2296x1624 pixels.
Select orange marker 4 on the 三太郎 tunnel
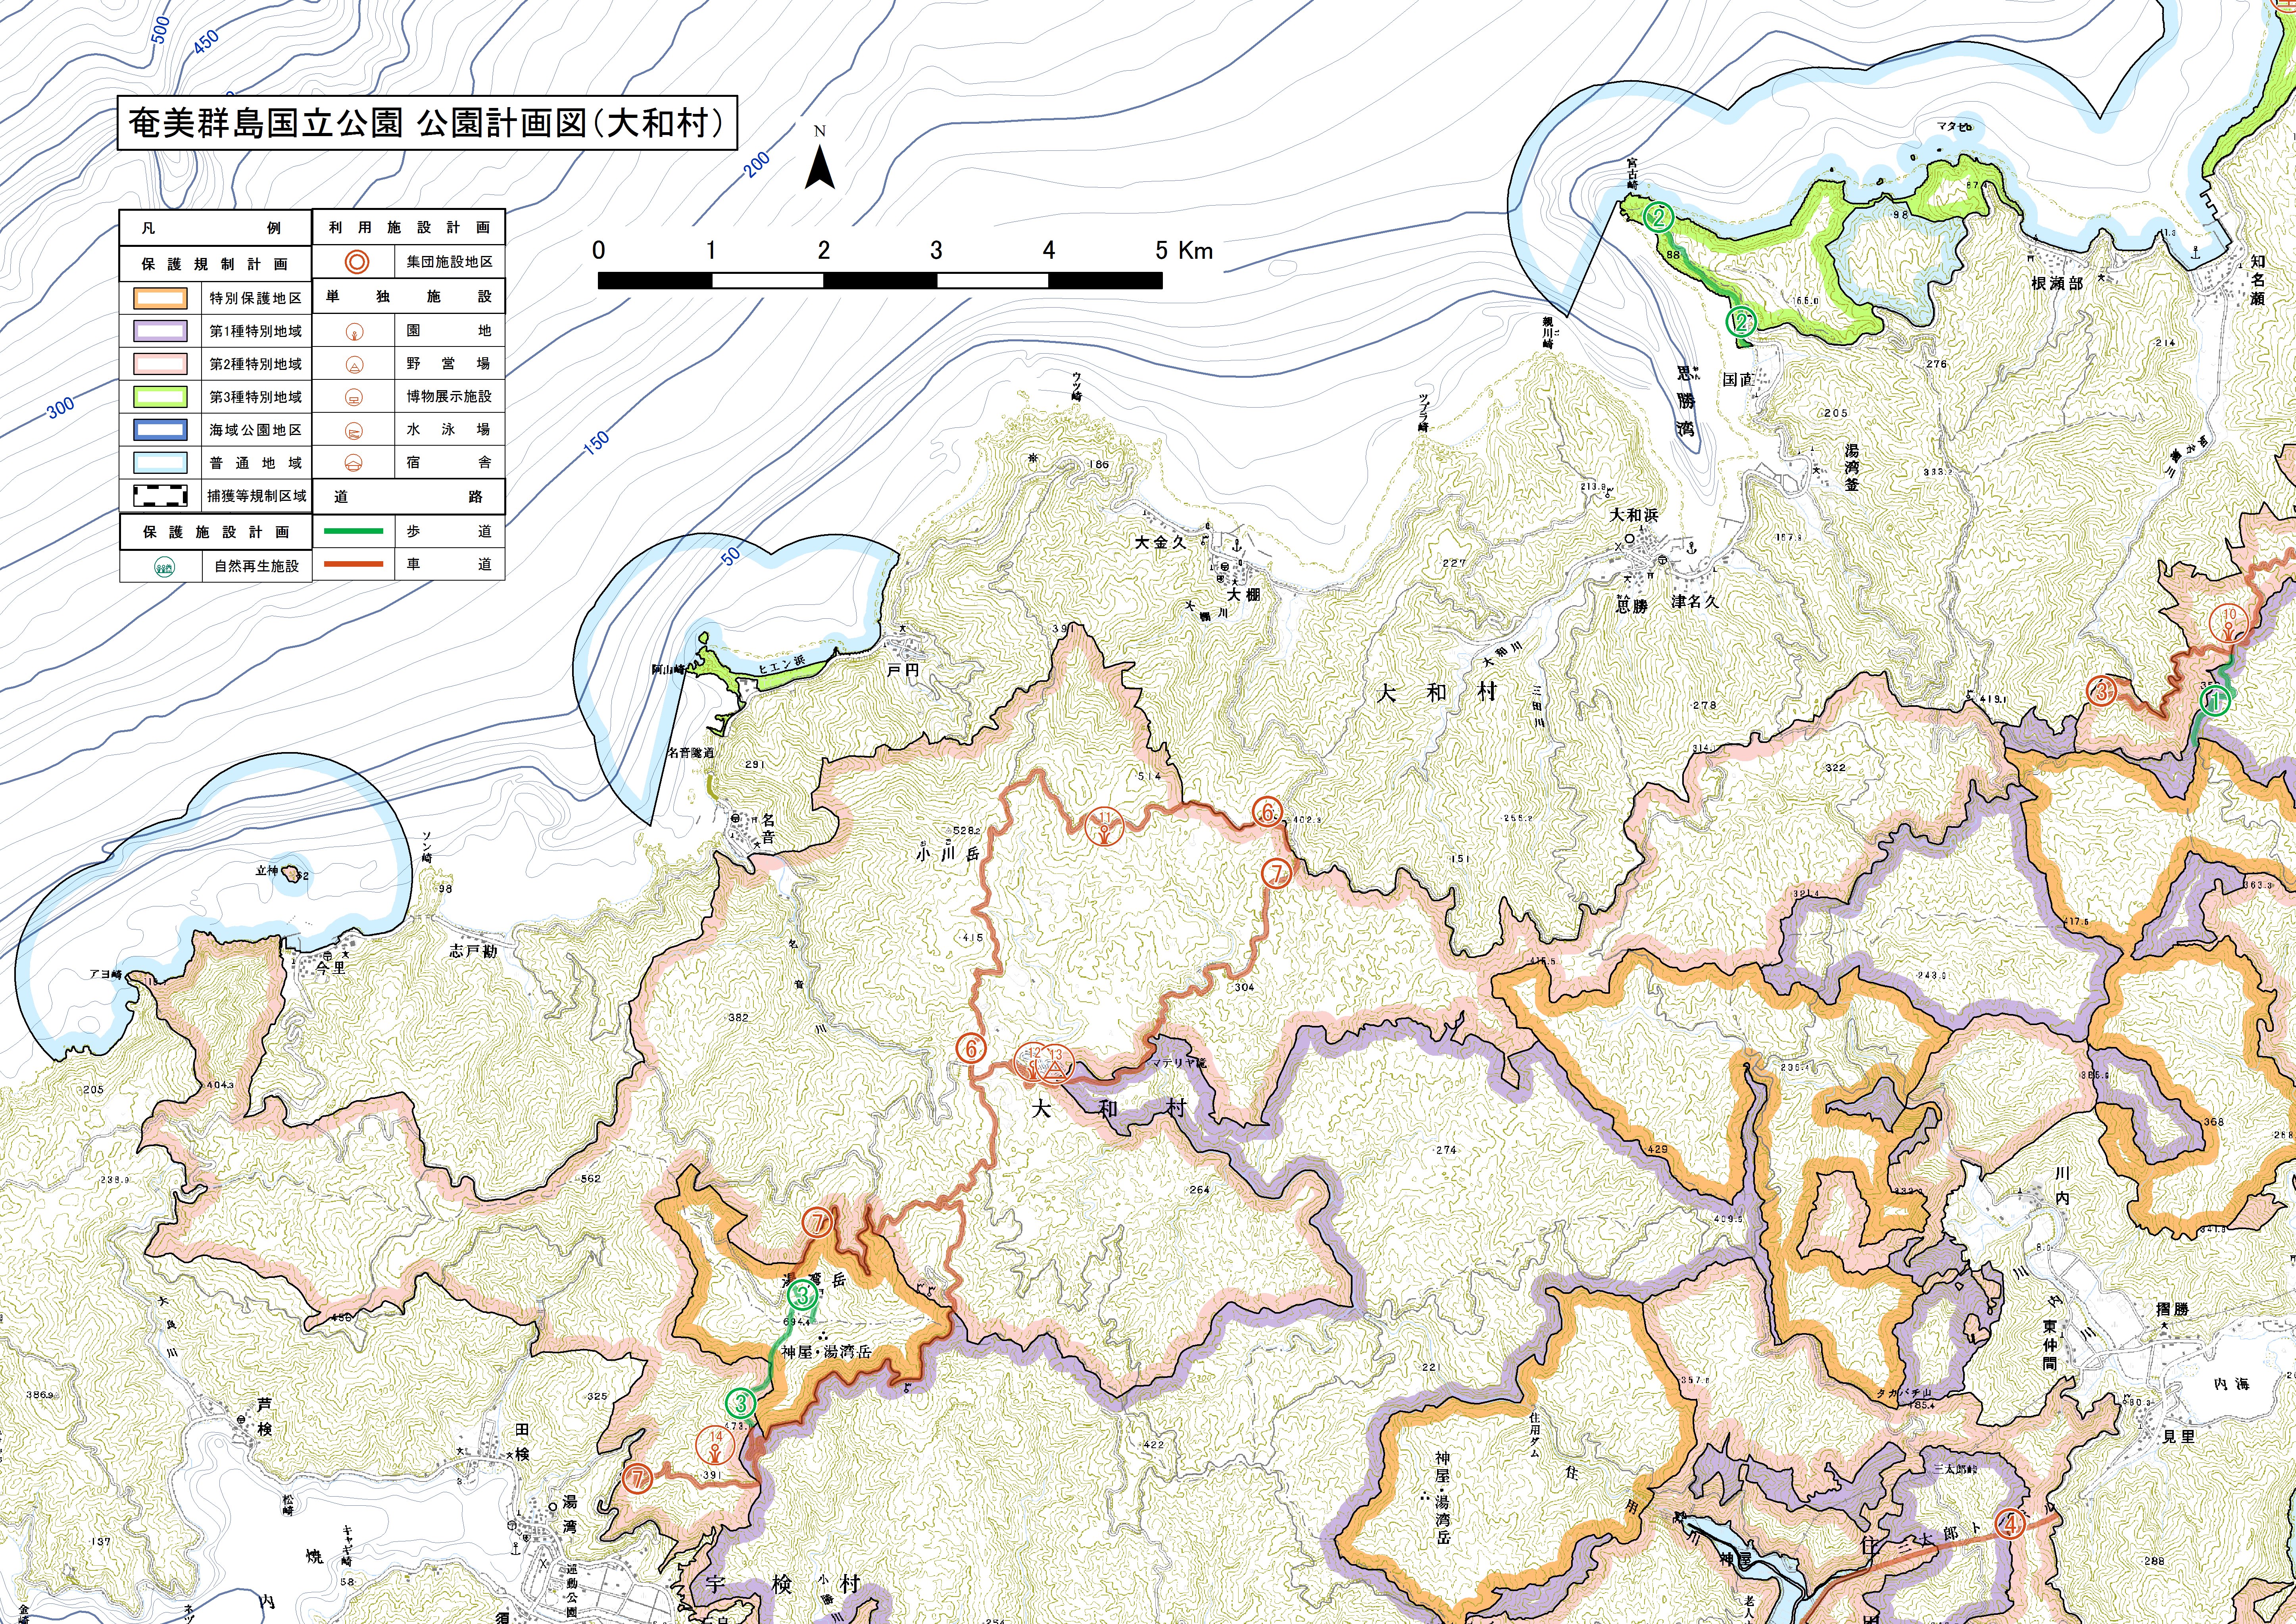2009,1524
